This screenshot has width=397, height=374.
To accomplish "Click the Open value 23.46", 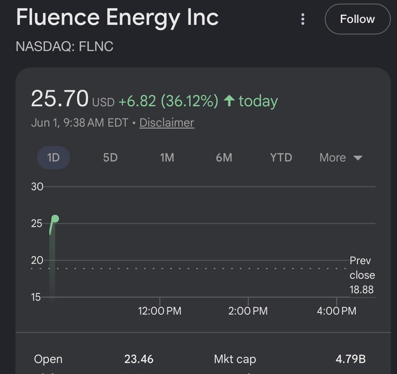I will click(x=139, y=359).
